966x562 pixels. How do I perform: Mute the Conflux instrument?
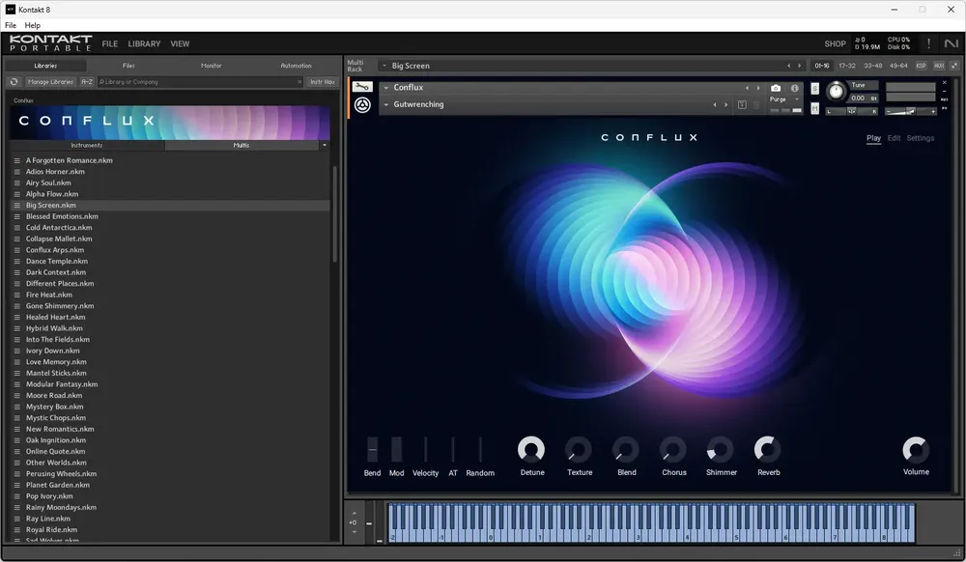pyautogui.click(x=814, y=109)
